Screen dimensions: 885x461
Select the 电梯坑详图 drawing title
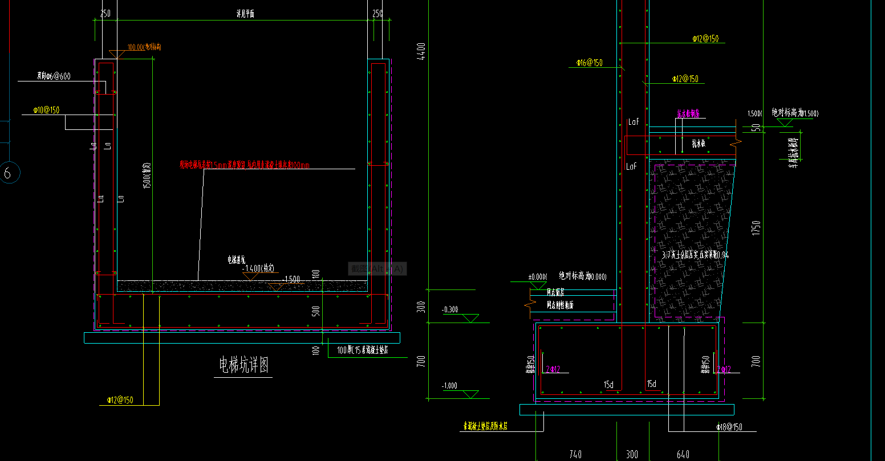click(x=243, y=366)
